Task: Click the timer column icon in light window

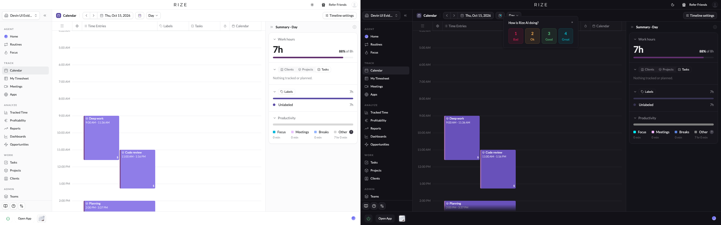Action: (225, 26)
